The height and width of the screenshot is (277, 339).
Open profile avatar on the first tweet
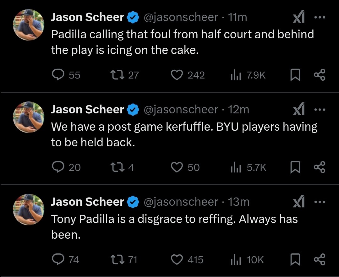[29, 25]
